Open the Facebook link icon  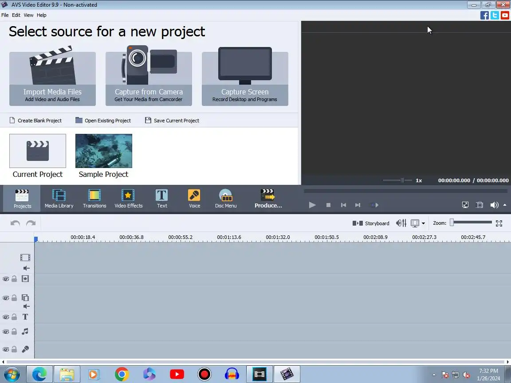(x=484, y=16)
